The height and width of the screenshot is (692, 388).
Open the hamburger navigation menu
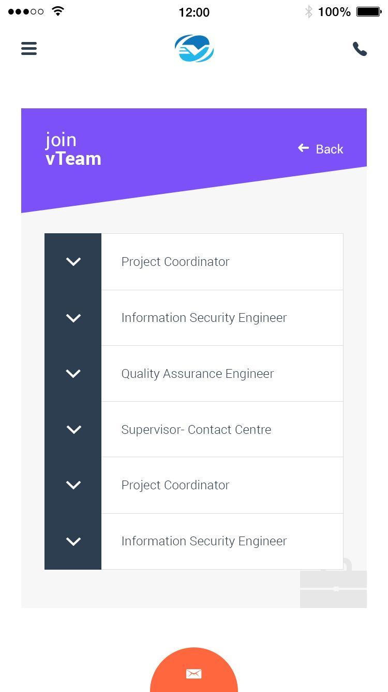29,49
